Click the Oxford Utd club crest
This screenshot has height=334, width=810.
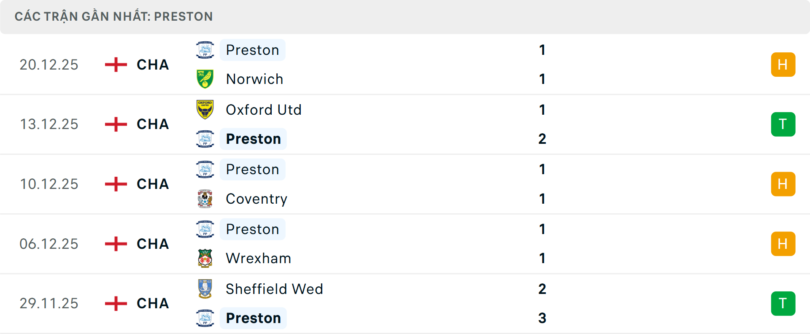click(x=205, y=110)
